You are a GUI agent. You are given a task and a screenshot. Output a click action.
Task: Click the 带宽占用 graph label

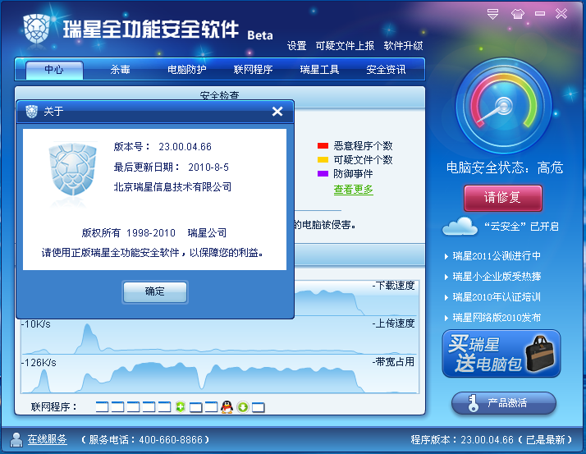tap(393, 362)
